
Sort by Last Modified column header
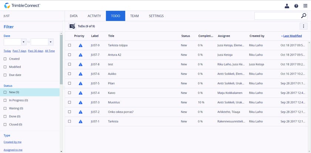coord(292,36)
